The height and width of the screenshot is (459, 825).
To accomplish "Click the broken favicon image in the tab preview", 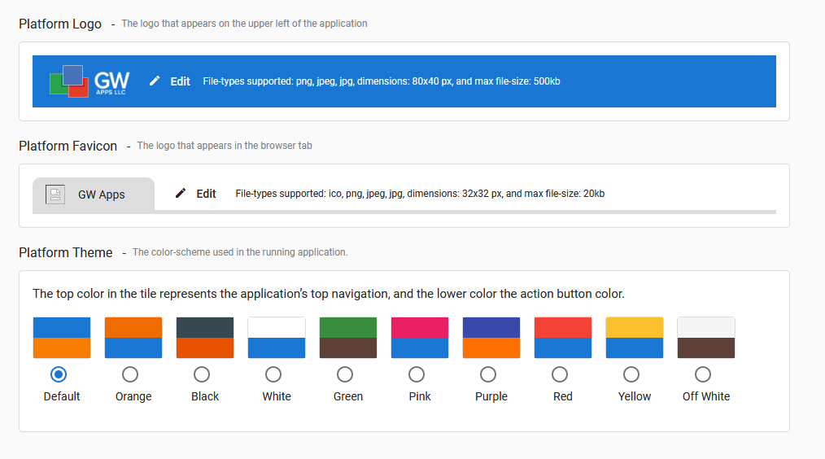I will [55, 195].
